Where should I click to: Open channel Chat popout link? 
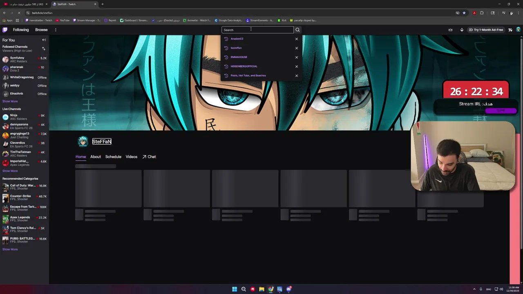149,157
